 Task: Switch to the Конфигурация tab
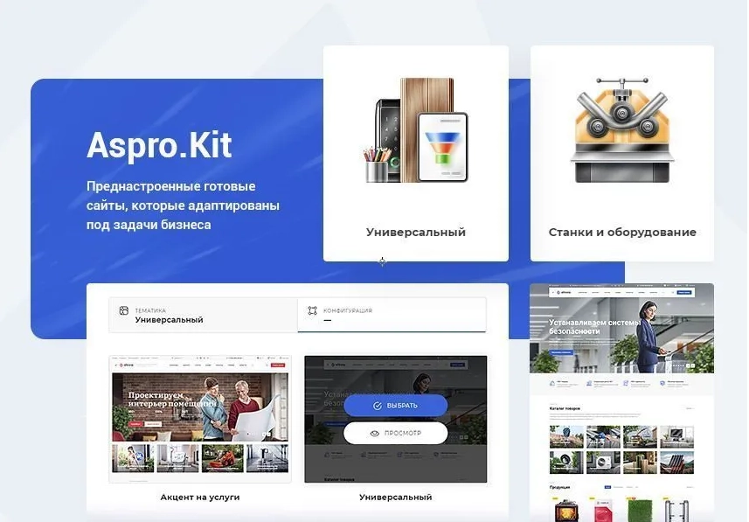coord(392,315)
